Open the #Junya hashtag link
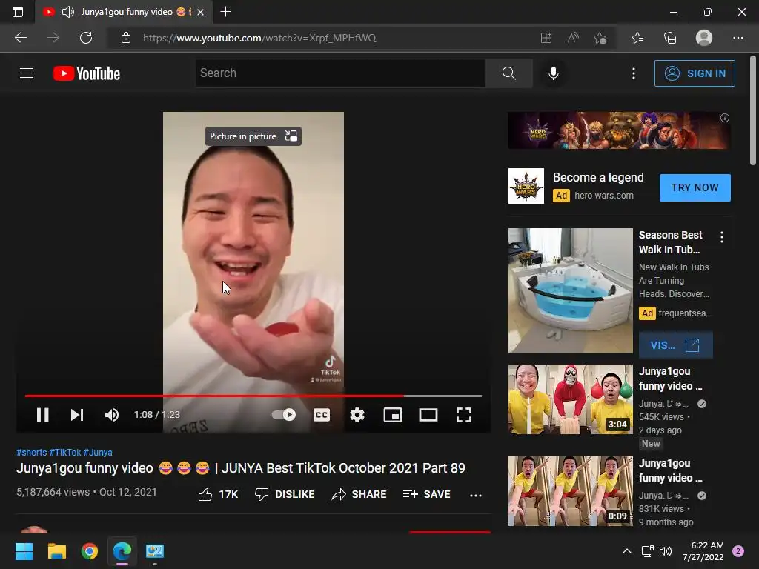Viewport: 759px width, 569px height. (x=98, y=453)
